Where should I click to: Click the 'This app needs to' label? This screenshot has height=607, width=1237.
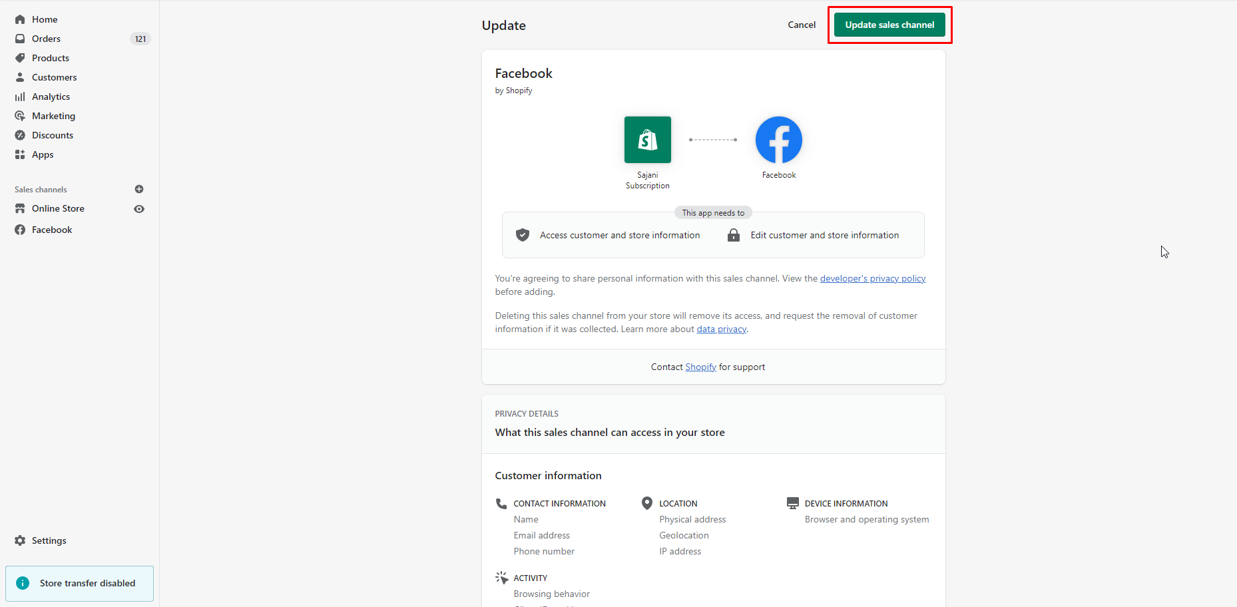pyautogui.click(x=713, y=213)
